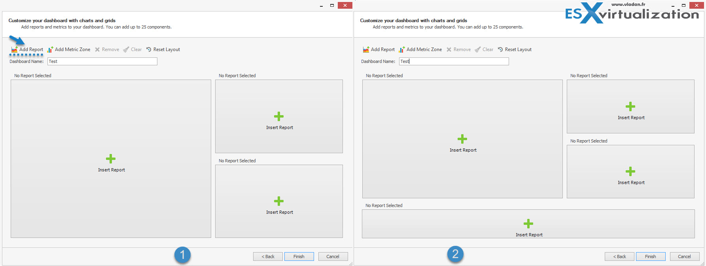This screenshot has width=706, height=266.
Task: Close the left window
Action: [345, 5]
